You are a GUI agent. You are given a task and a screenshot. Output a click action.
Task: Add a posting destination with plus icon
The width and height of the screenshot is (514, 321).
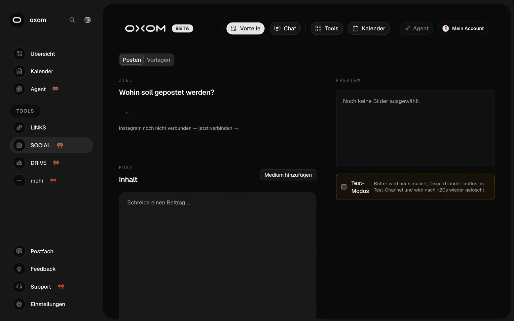tap(127, 113)
